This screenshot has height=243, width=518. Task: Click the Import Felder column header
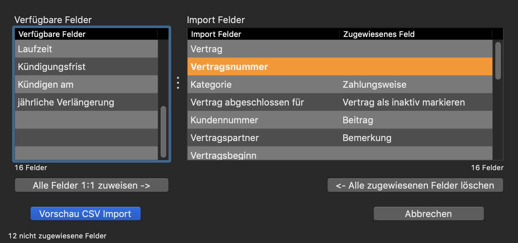click(x=263, y=34)
